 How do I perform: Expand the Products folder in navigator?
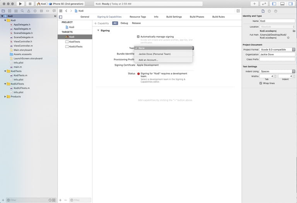(x=5, y=96)
